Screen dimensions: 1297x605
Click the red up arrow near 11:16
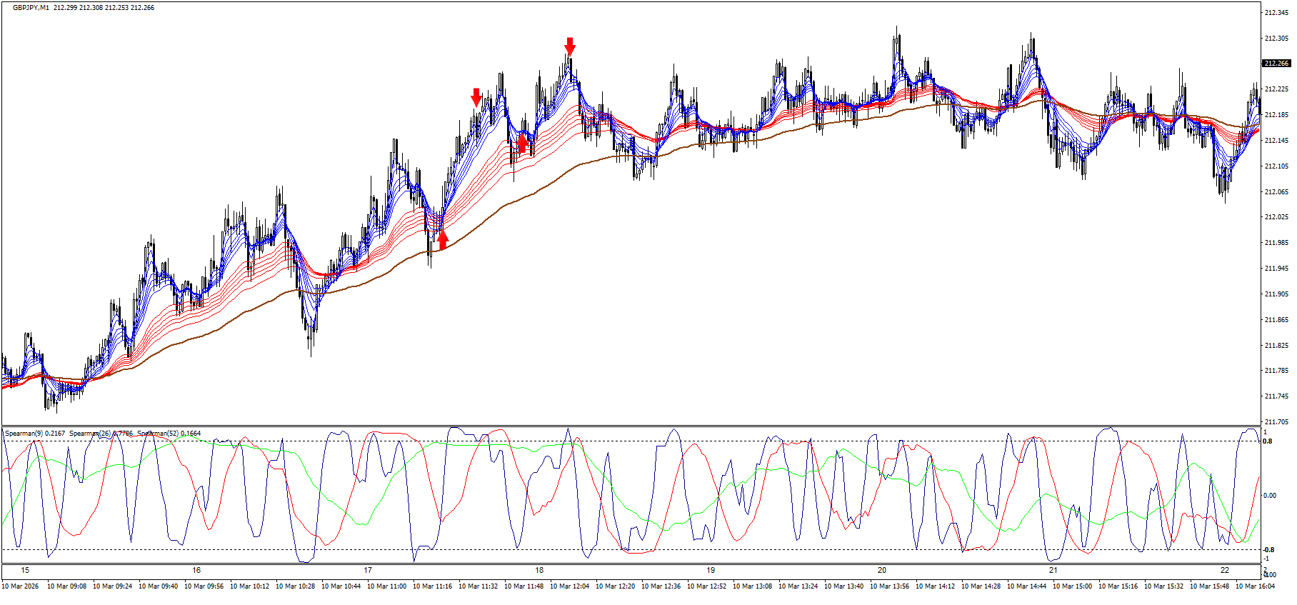(442, 239)
